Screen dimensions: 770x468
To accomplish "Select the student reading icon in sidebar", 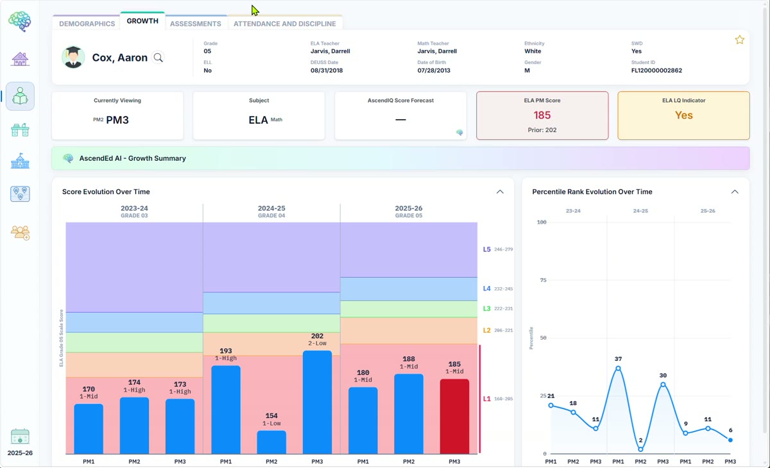I will click(20, 96).
